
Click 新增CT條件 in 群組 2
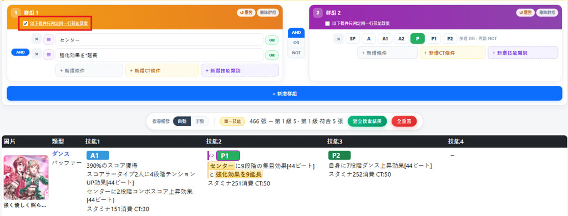(x=453, y=53)
